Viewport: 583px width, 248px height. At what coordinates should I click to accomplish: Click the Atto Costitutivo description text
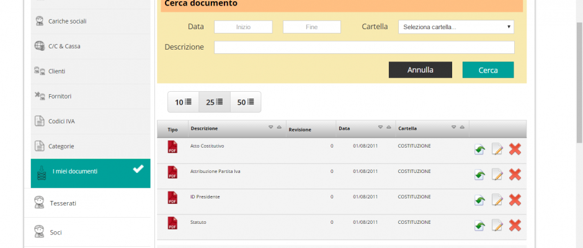(207, 146)
